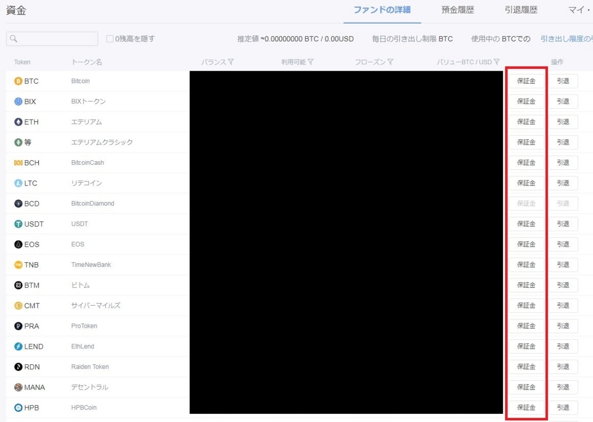Image resolution: width=593 pixels, height=422 pixels.
Task: Click the Raiden Token name
Action: pos(90,367)
